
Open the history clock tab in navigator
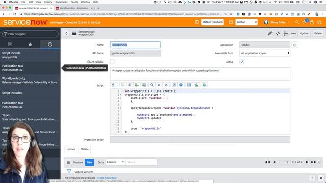(x=50, y=44)
